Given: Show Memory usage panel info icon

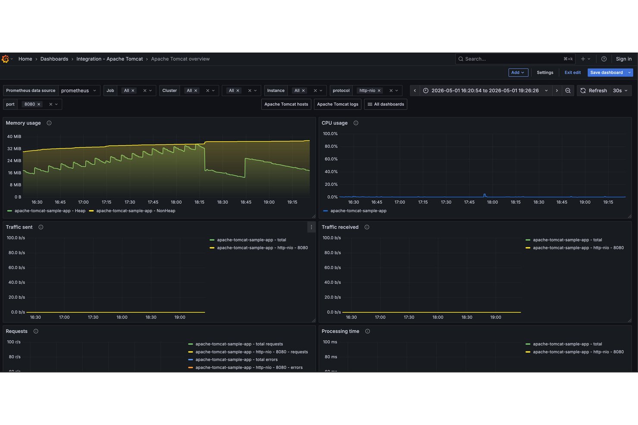Looking at the screenshot, I should click(49, 123).
